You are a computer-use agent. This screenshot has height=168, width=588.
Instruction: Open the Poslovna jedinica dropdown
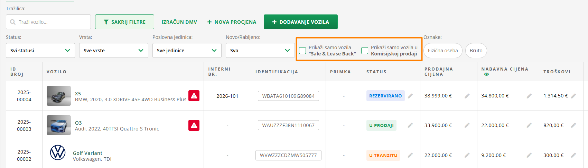[x=187, y=51]
